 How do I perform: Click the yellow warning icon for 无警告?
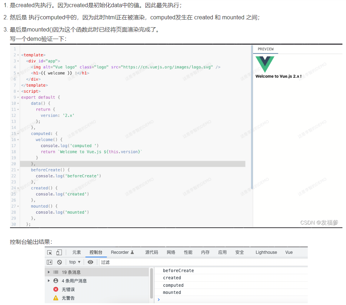pos(56,298)
